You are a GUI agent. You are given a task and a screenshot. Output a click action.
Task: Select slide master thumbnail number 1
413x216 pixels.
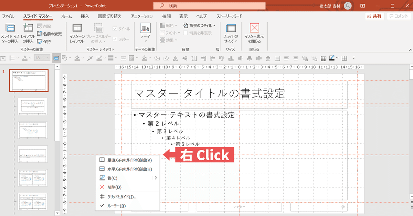point(29,81)
